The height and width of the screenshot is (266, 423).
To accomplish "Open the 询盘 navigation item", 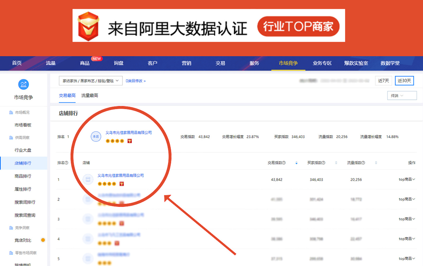I will (x=118, y=63).
